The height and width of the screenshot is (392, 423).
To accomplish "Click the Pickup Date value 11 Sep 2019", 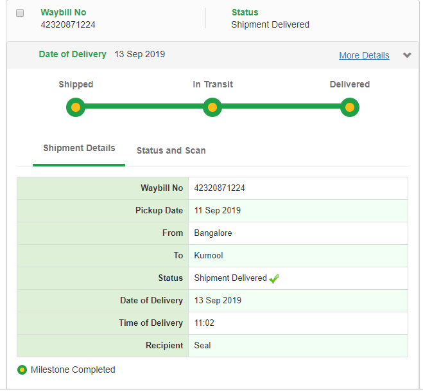I will pos(218,211).
